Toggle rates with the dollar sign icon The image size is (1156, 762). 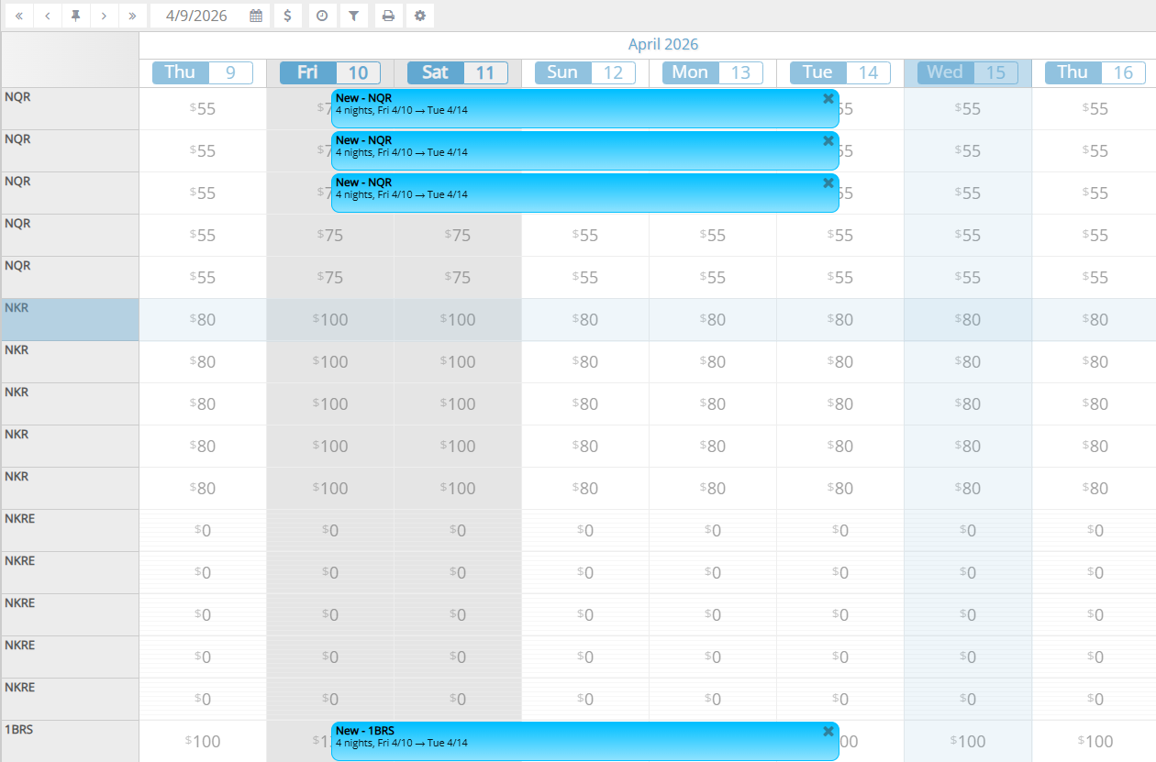pos(288,16)
